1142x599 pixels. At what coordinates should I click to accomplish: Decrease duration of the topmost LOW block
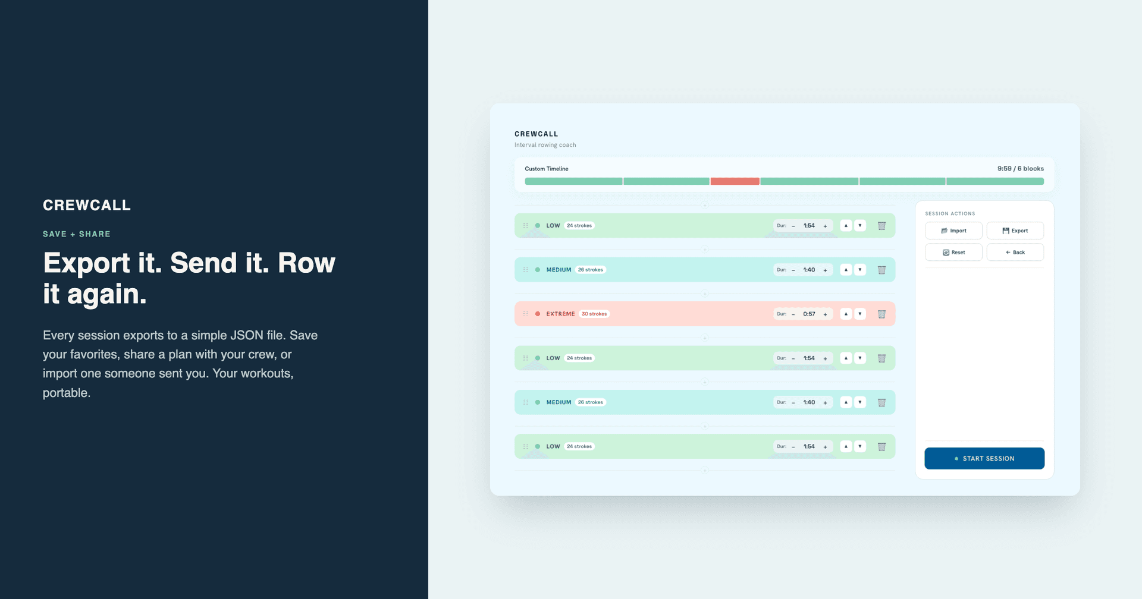coord(793,226)
